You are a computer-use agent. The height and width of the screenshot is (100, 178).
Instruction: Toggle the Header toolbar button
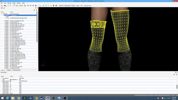coord(73,6)
